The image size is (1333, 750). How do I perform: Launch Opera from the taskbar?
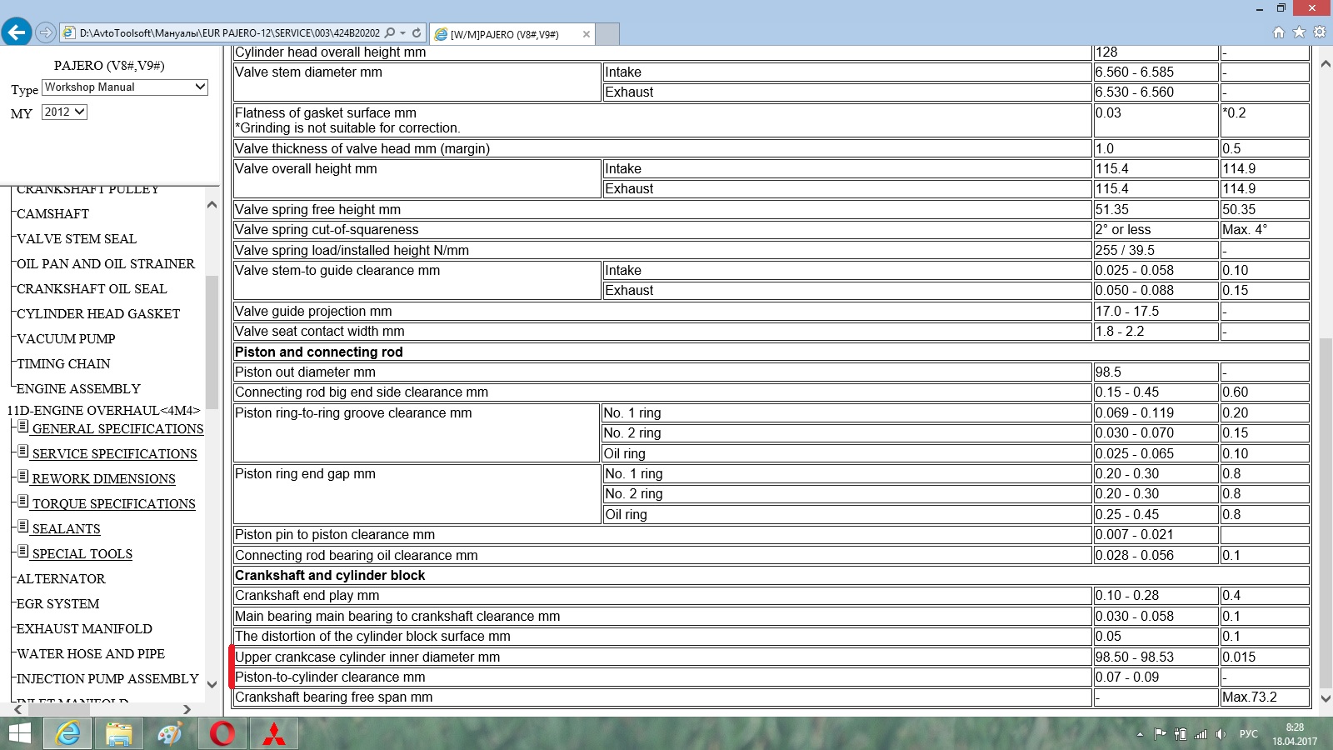pos(222,733)
